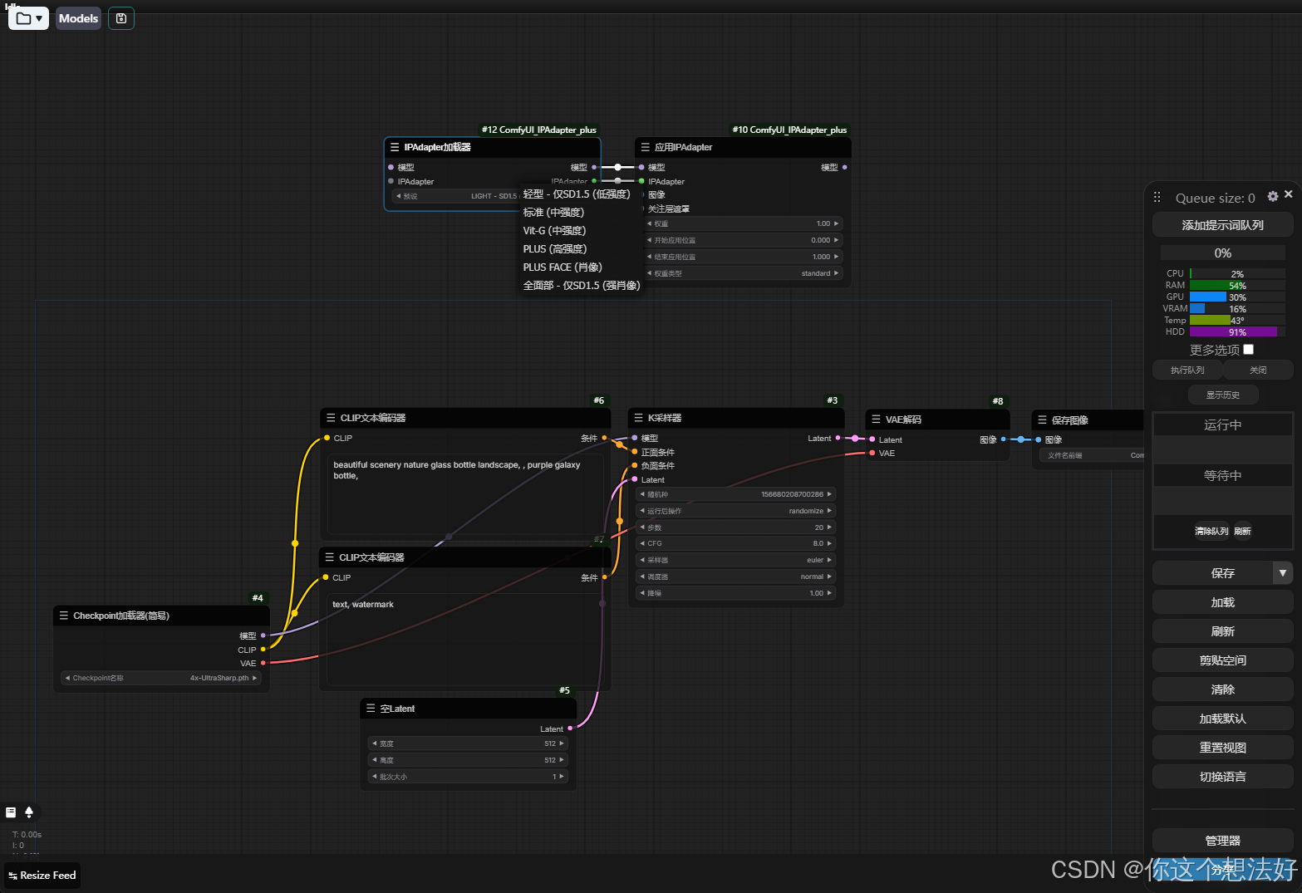The height and width of the screenshot is (893, 1302).
Task: Click 模型 output dot on Checkpoint加载器
Action: pos(263,635)
